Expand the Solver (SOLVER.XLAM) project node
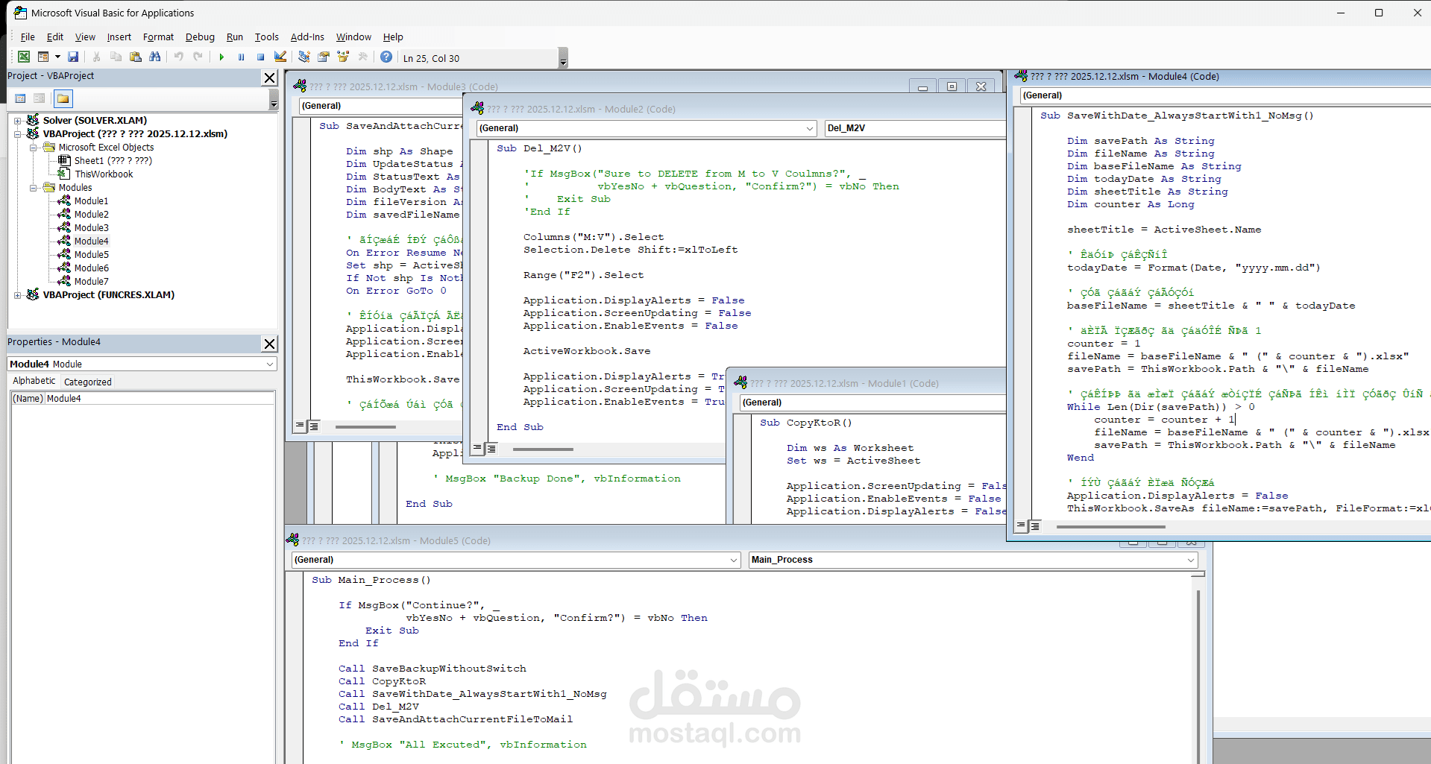The image size is (1431, 764). click(18, 121)
